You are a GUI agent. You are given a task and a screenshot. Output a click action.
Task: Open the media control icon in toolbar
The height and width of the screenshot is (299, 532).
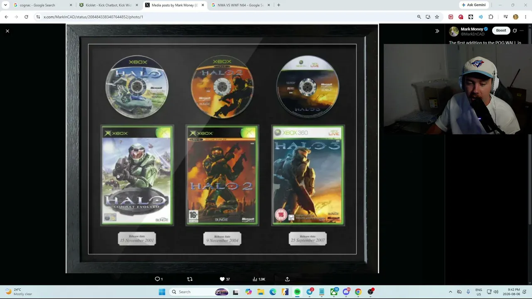click(x=505, y=17)
